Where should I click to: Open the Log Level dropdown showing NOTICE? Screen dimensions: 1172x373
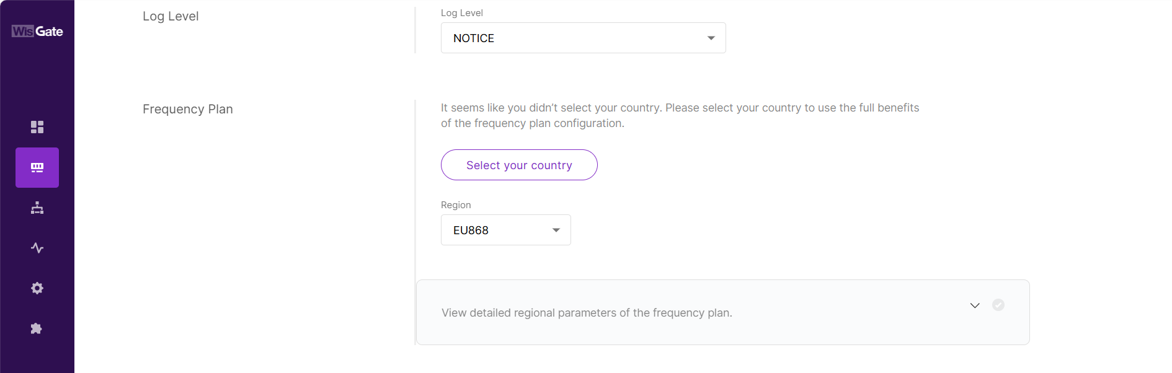tap(583, 38)
